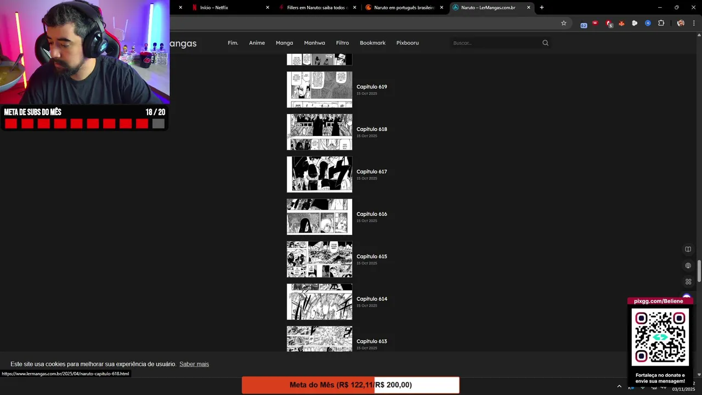The height and width of the screenshot is (395, 702).
Task: Click the taskbar date 03/11/2025
Action: click(x=683, y=389)
